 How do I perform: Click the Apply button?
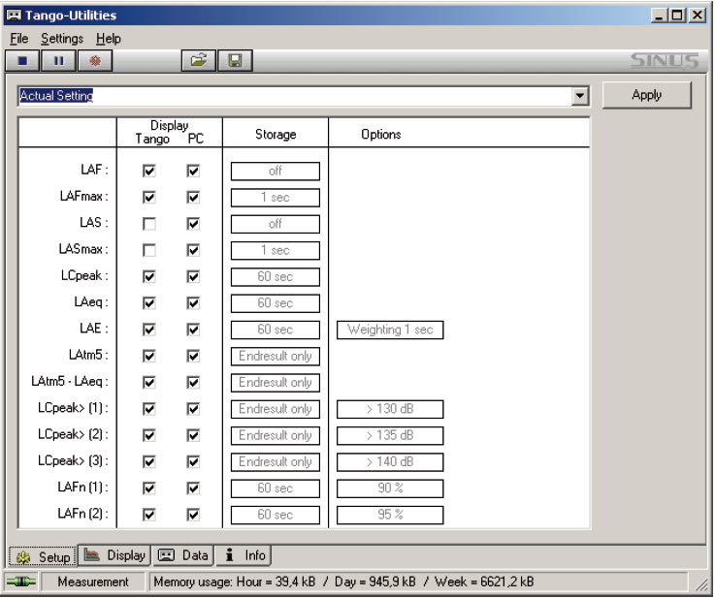tap(646, 95)
